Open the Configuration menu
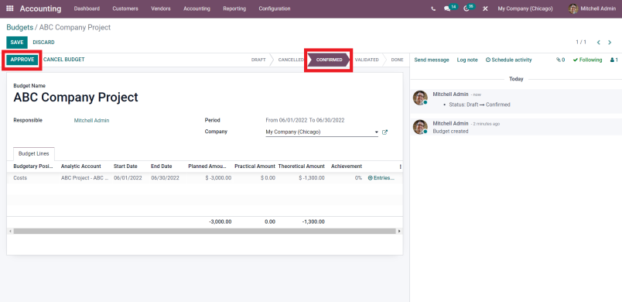 point(275,9)
